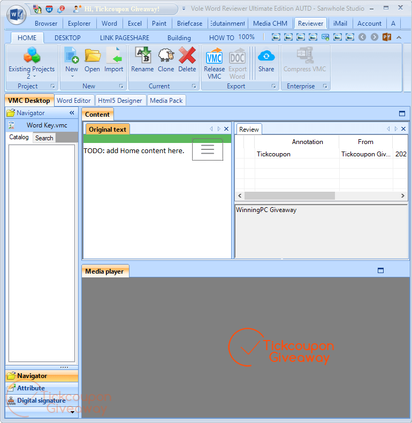Click the Review panel horizontal scrollbar thumb
The image size is (412, 423).
click(x=289, y=195)
